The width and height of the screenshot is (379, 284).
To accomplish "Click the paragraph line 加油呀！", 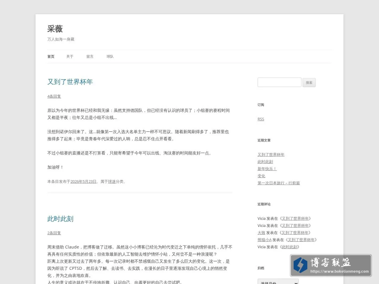I will [56, 167].
